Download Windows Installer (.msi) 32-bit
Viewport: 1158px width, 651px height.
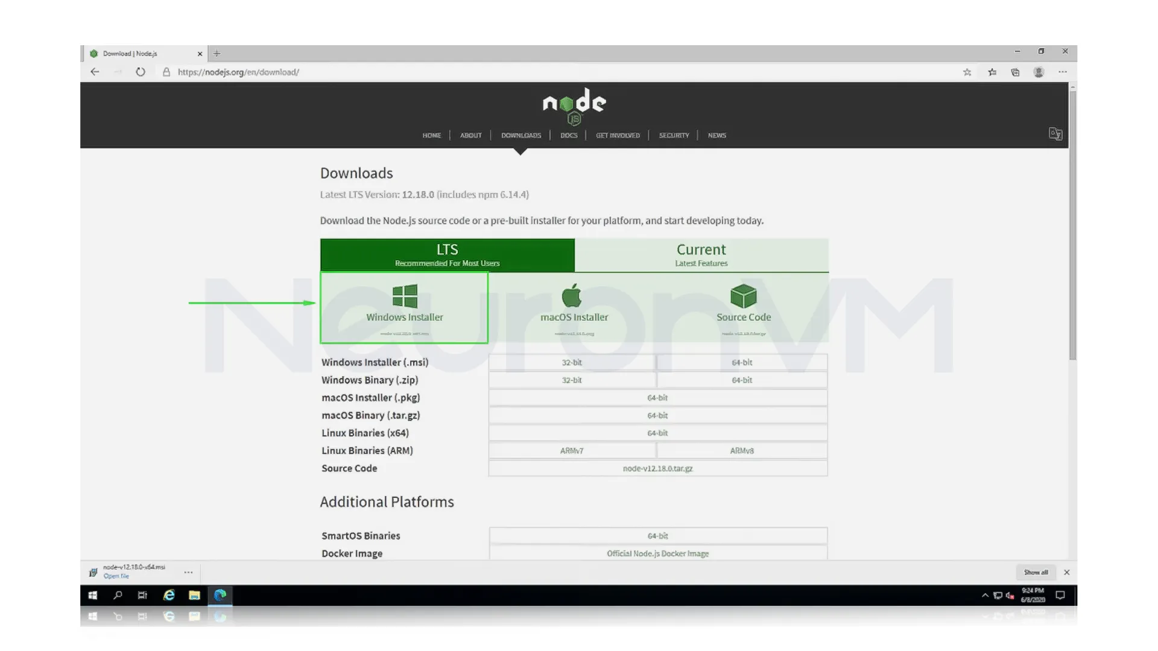pyautogui.click(x=572, y=362)
